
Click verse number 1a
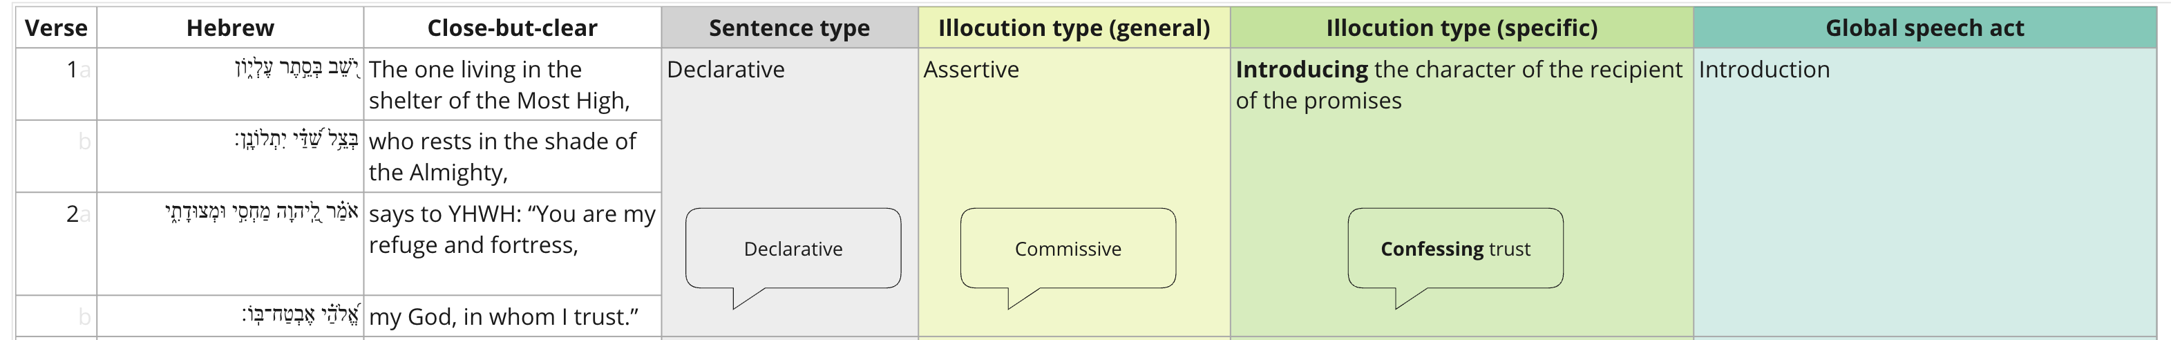(x=76, y=69)
